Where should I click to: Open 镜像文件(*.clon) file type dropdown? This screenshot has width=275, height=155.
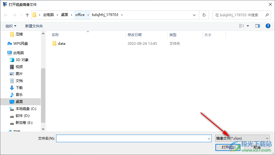242,138
